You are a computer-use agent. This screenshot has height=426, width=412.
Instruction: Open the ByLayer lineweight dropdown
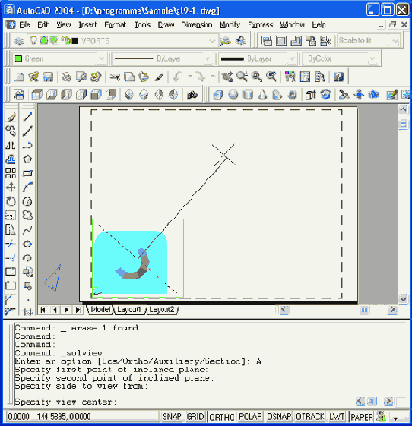(x=292, y=59)
